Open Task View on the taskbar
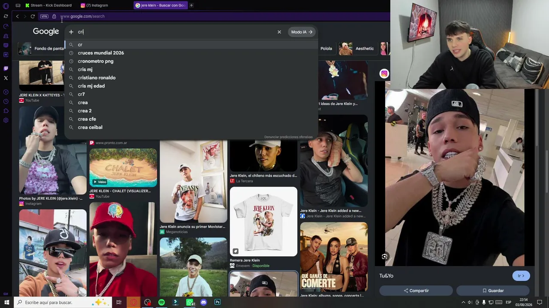 [119, 302]
